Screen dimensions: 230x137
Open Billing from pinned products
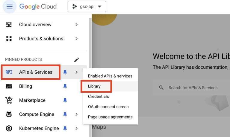(25, 86)
